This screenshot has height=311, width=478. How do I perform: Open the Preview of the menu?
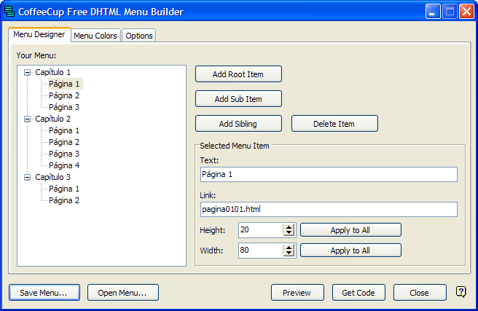pyautogui.click(x=297, y=293)
